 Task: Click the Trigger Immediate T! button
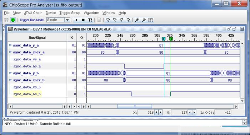90,20
